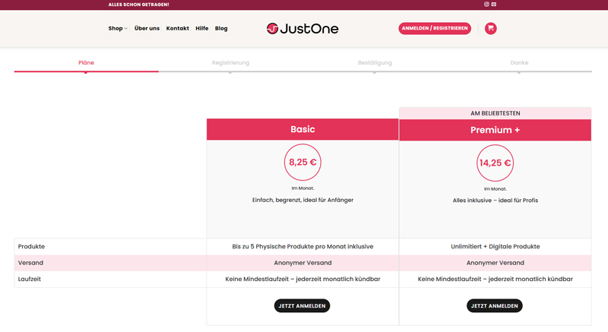Viewport: 608px width, 332px height.
Task: Click 'Alles schon getragen!' banner text
Action: [x=138, y=5]
